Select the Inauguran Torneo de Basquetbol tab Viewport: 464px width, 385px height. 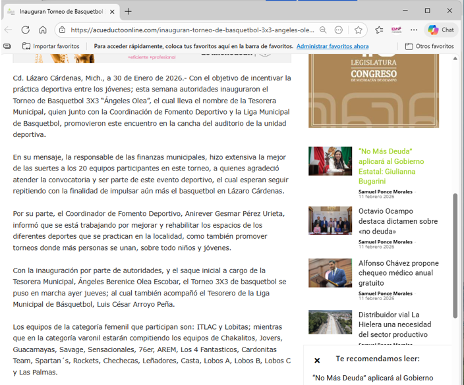[x=61, y=12]
